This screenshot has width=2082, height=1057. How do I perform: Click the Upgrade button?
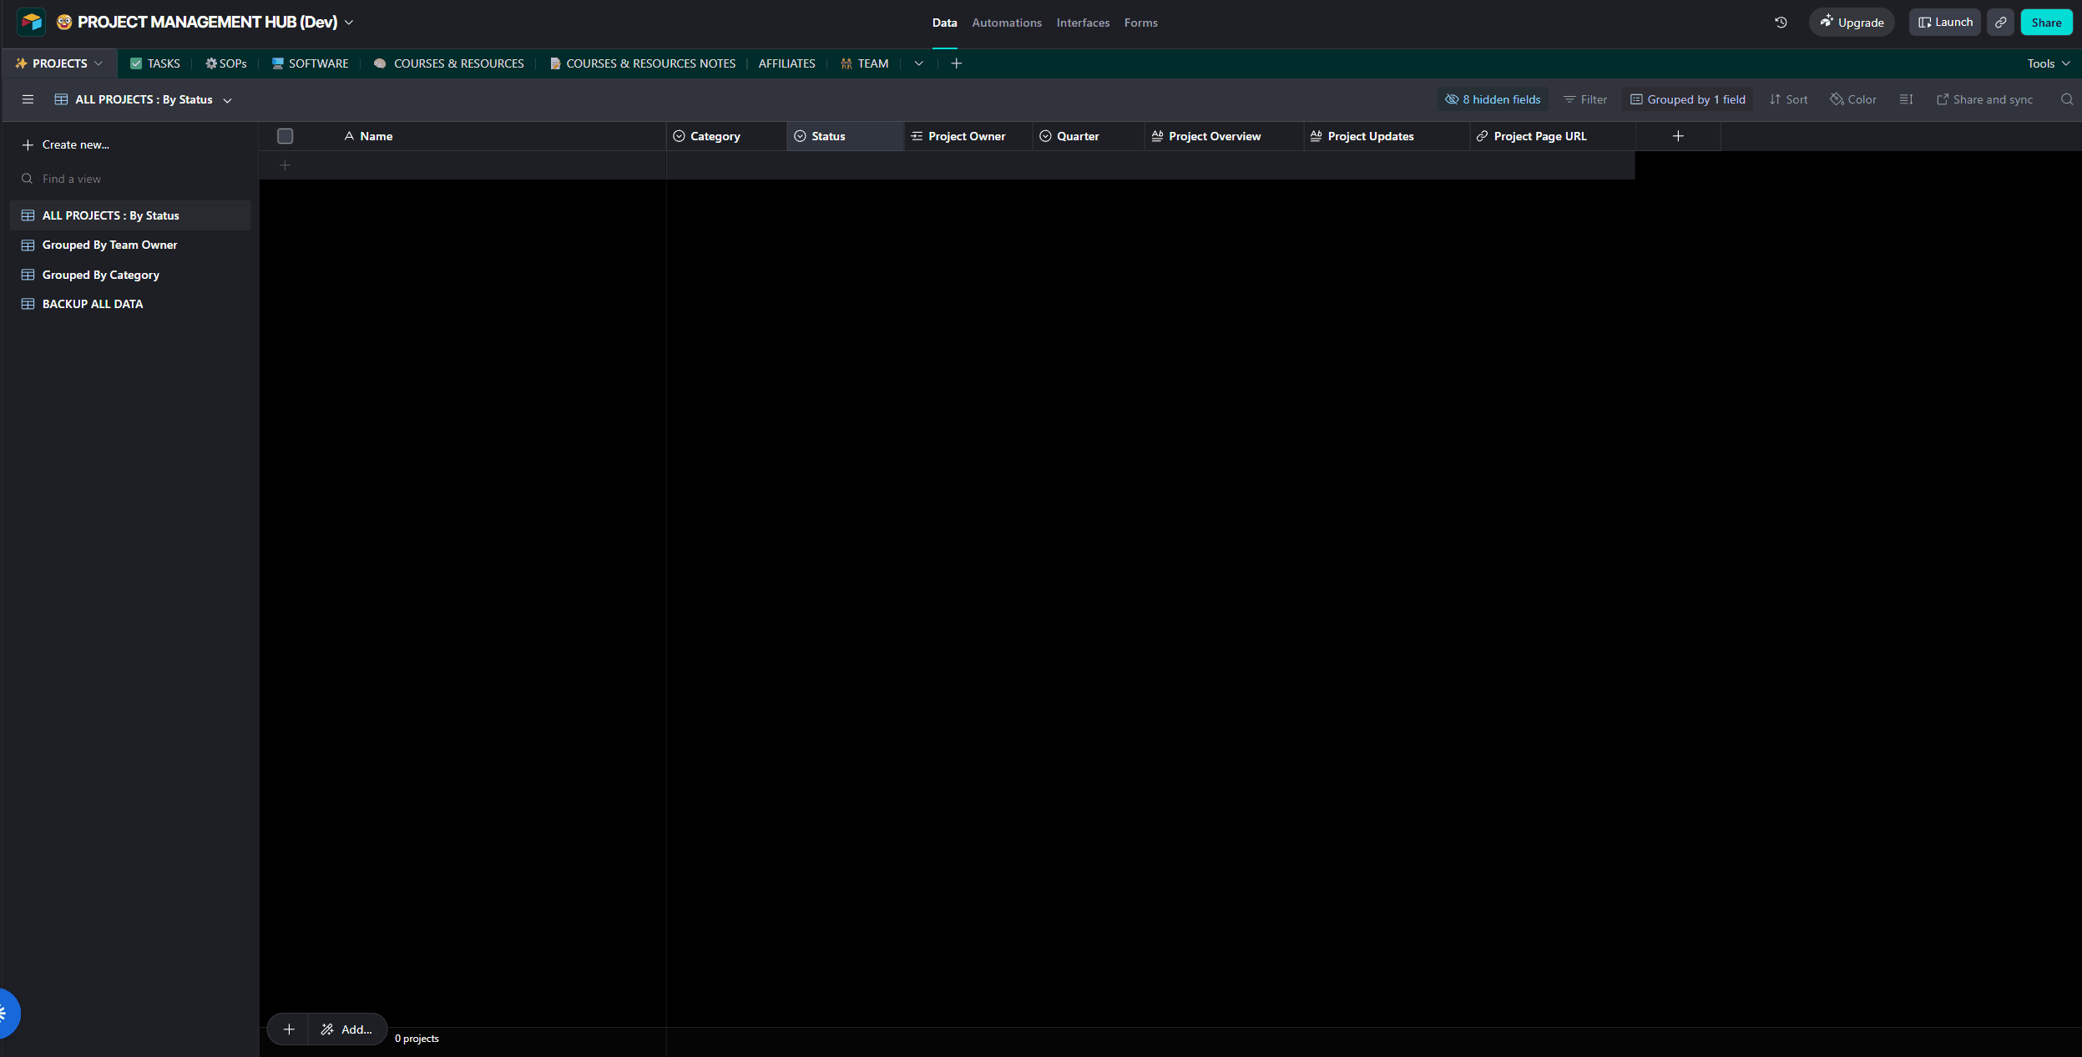pos(1852,23)
